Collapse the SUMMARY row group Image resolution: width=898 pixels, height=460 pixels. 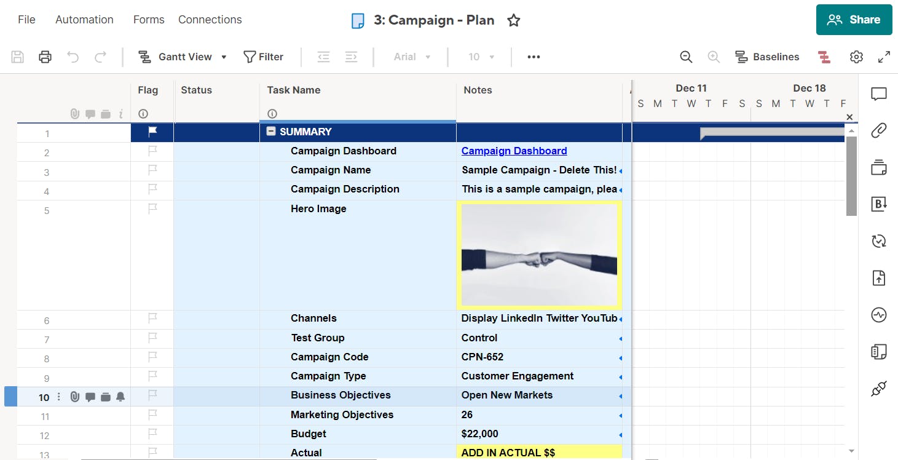click(271, 131)
